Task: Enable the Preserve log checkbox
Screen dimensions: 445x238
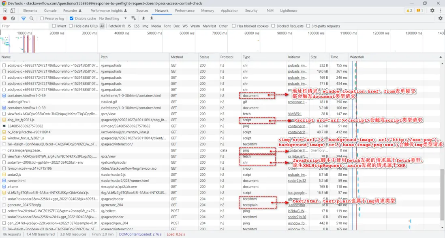Action: click(42, 18)
